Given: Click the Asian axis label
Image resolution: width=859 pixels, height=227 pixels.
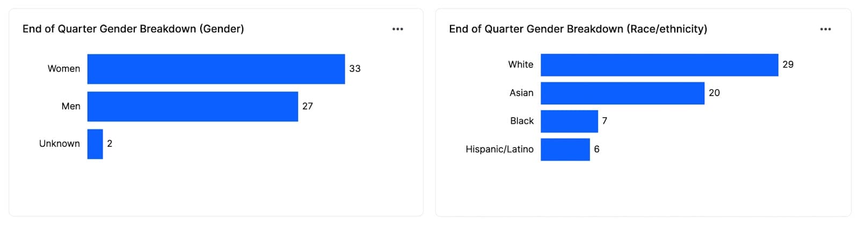Looking at the screenshot, I should pyautogui.click(x=521, y=93).
